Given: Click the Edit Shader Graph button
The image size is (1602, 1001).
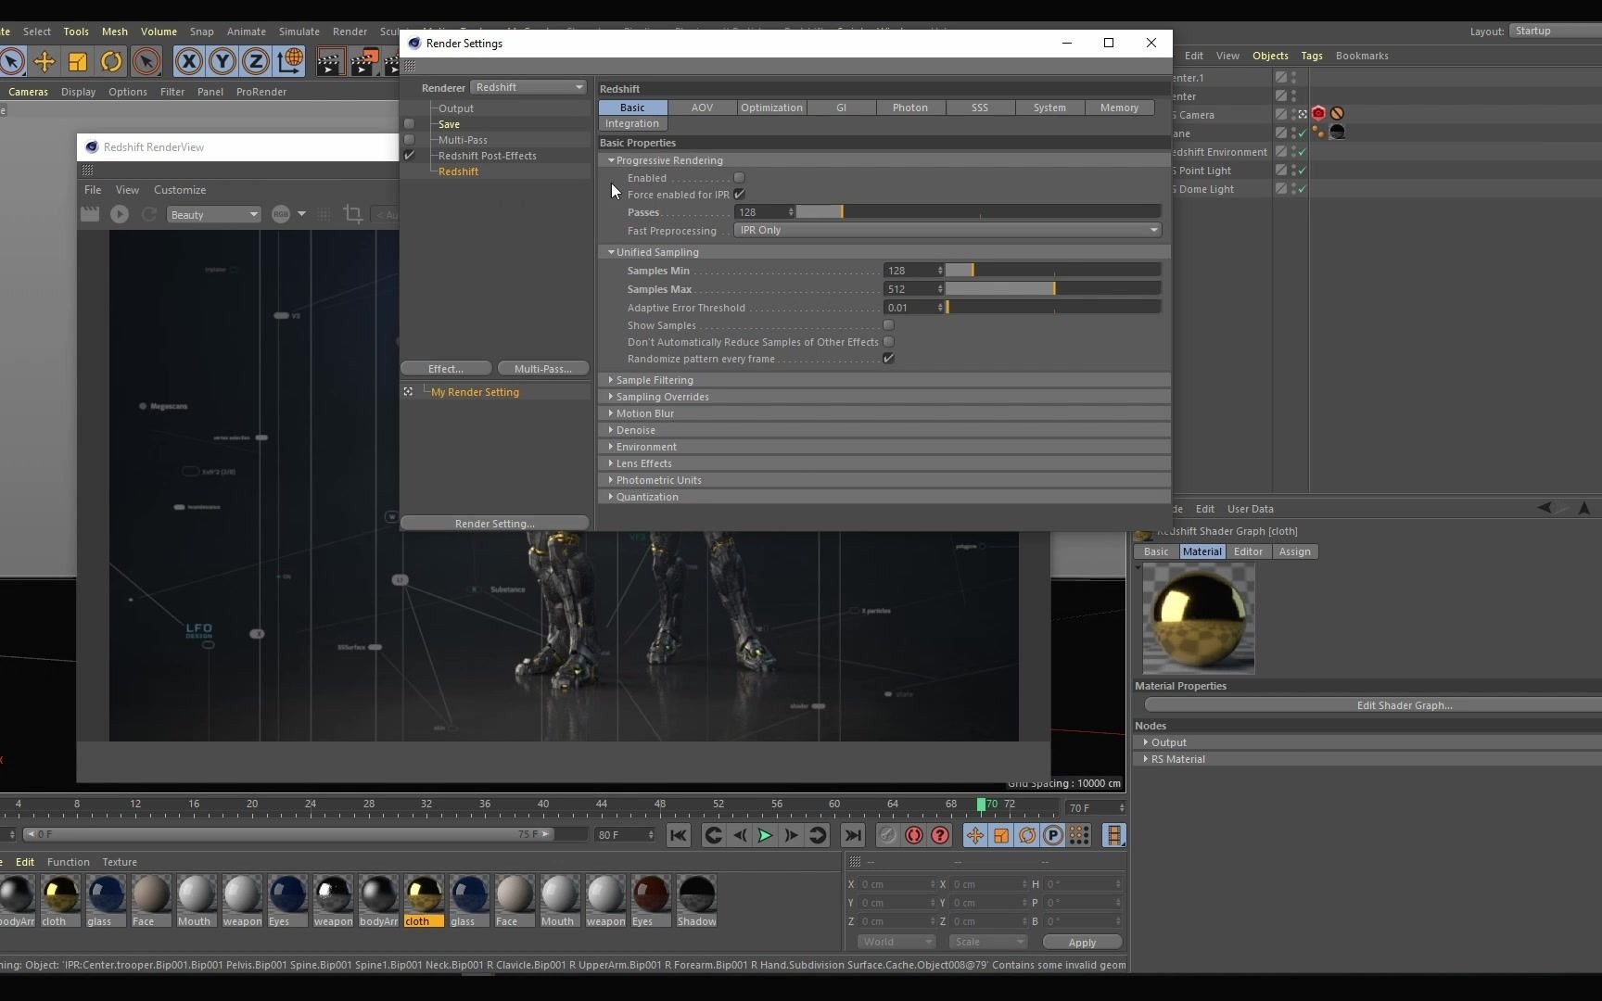Looking at the screenshot, I should 1404,704.
